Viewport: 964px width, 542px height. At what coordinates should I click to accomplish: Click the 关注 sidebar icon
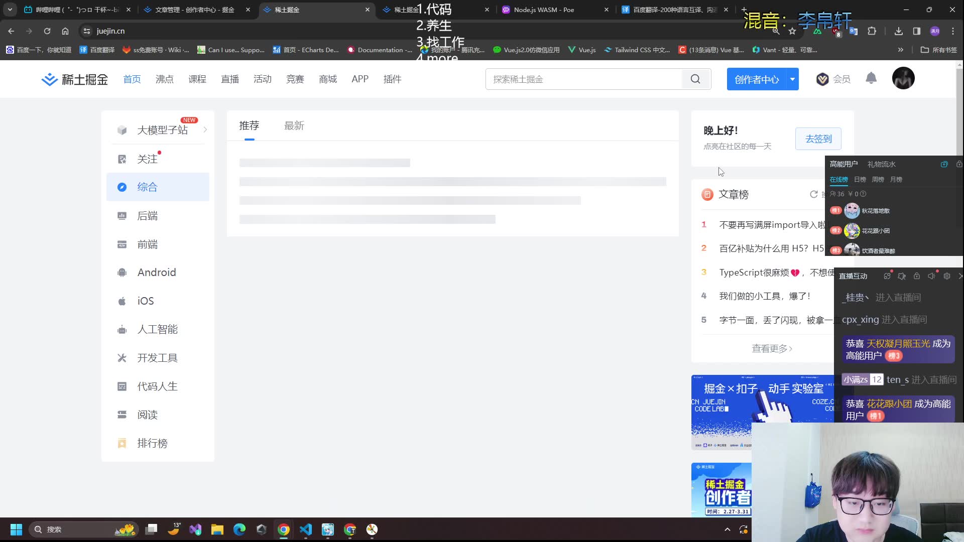pos(122,159)
